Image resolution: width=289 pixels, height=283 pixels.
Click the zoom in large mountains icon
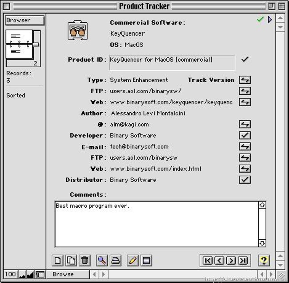click(30, 275)
